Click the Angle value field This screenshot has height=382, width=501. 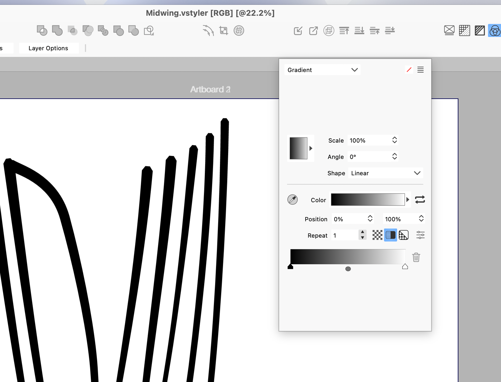[369, 157]
